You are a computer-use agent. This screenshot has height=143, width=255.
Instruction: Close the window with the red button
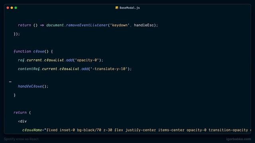[8, 8]
